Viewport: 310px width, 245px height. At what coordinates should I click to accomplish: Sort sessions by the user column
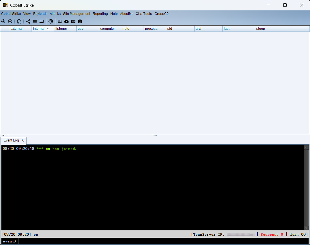point(88,29)
